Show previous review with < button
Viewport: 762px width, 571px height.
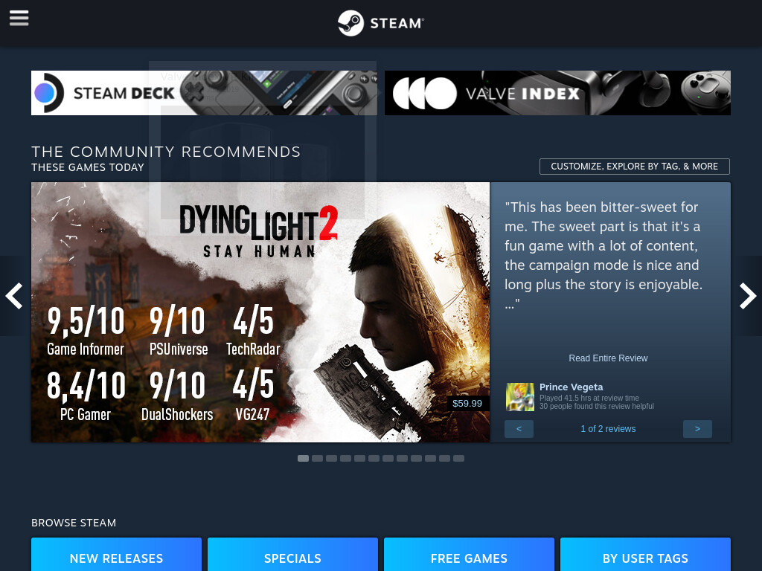tap(519, 429)
